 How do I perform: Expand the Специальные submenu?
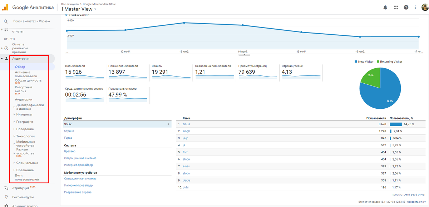pyautogui.click(x=14, y=163)
